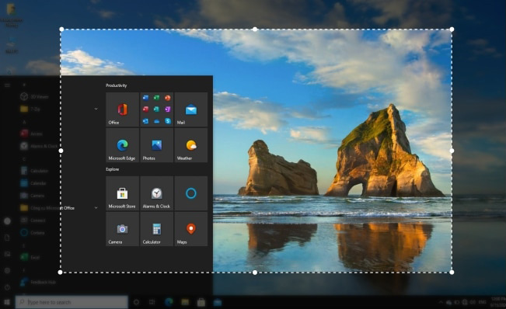This screenshot has width=506, height=309.
Task: Open Microsoft Store from the taskbar
Action: (x=201, y=302)
